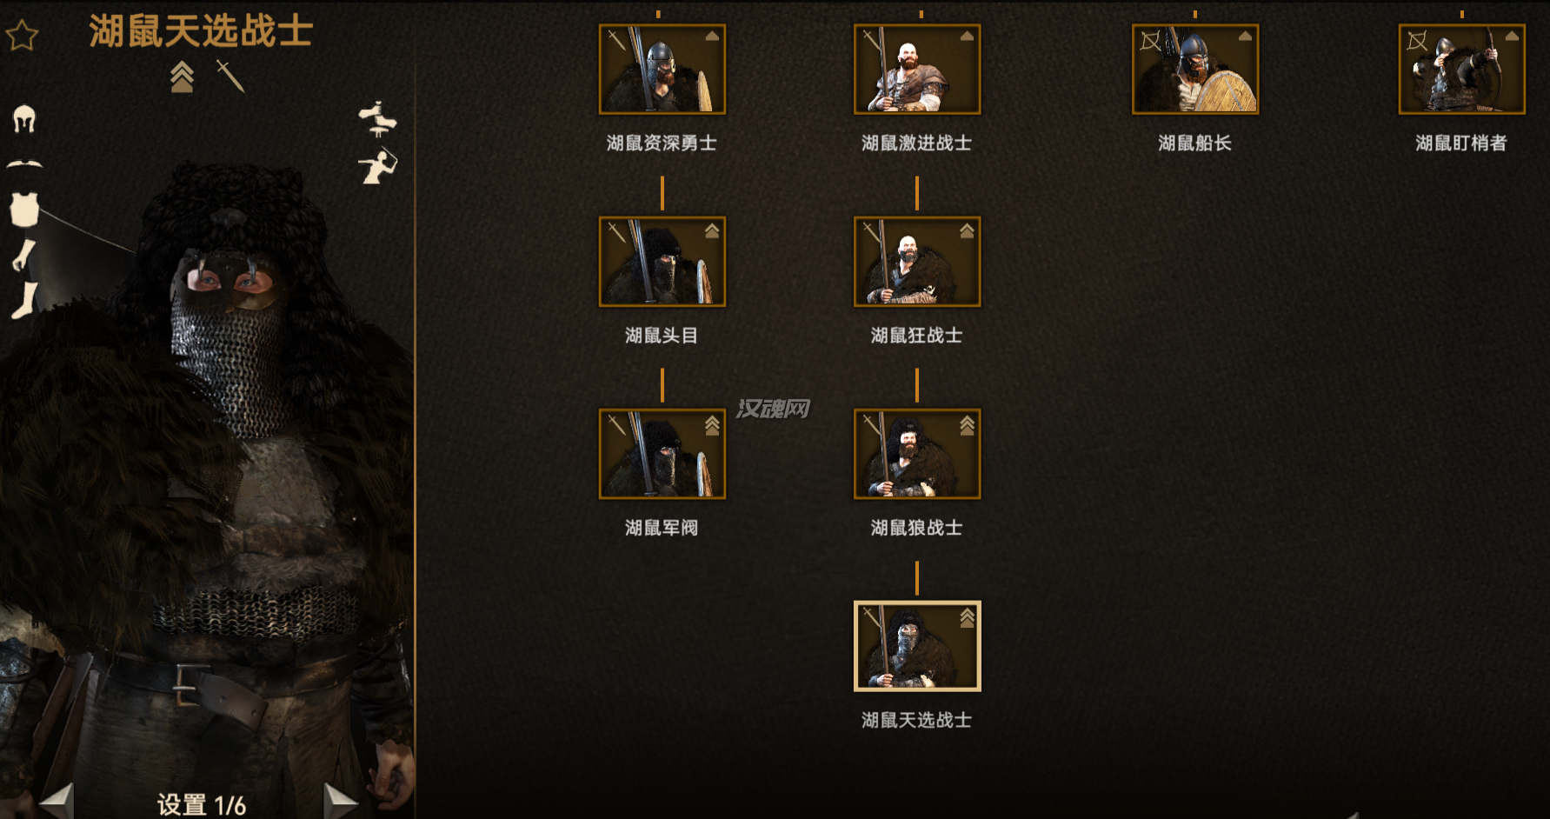Select 湖鼠资深勇士 troop portrait
This screenshot has width=1550, height=819.
tap(662, 70)
